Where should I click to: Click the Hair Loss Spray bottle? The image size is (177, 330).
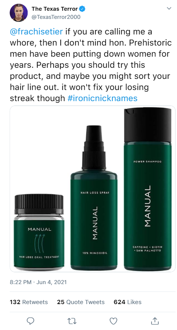click(94, 198)
